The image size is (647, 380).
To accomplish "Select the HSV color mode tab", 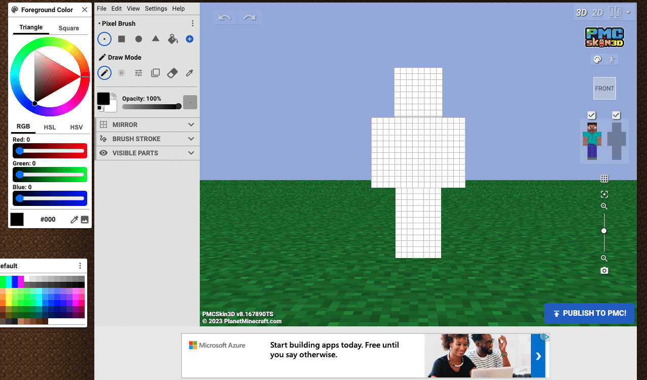I will coord(76,127).
